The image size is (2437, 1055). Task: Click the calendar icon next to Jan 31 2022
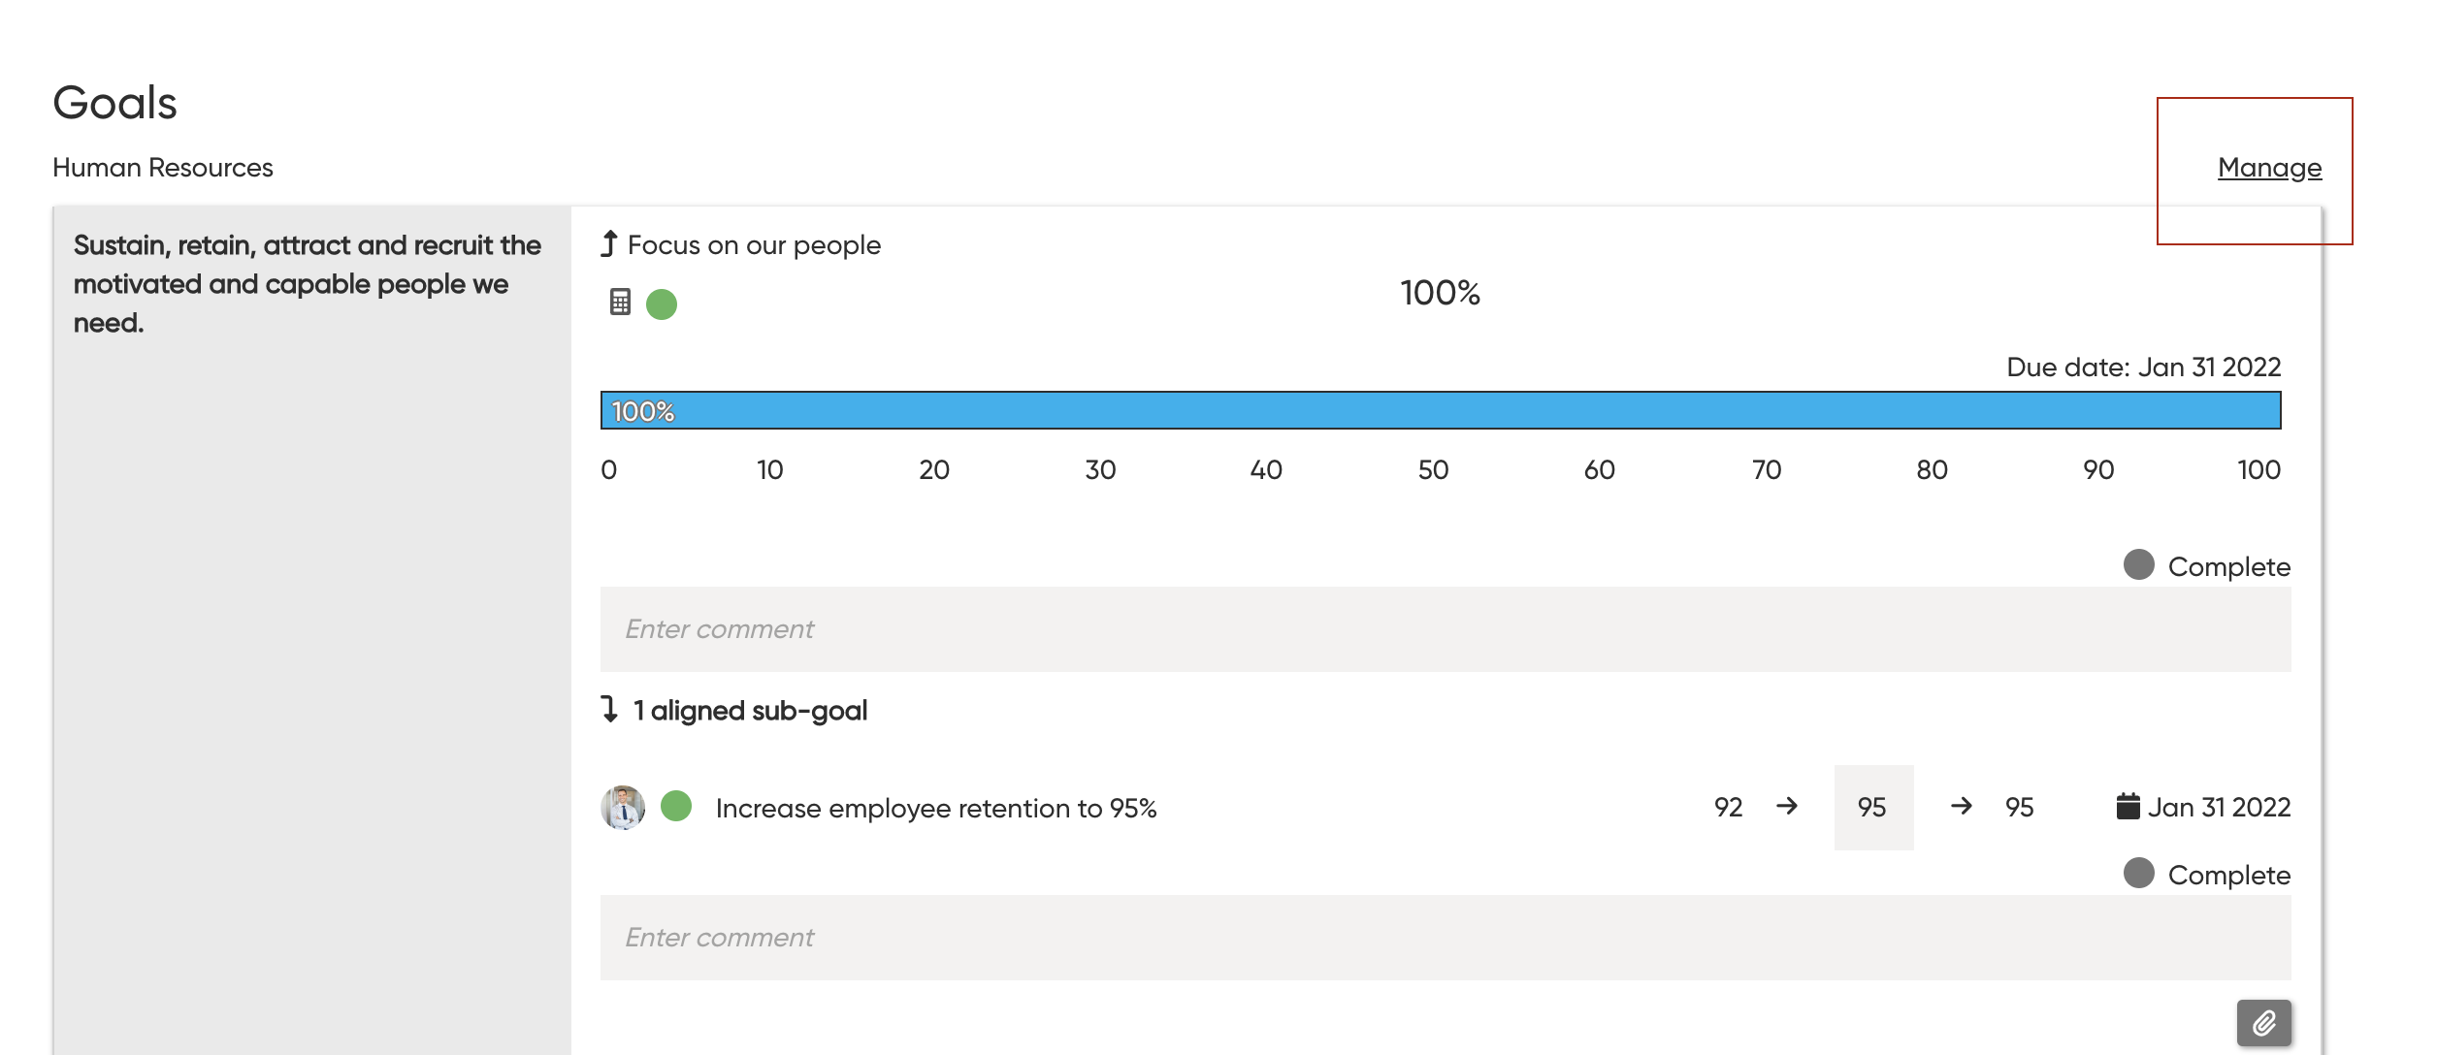(x=2128, y=806)
